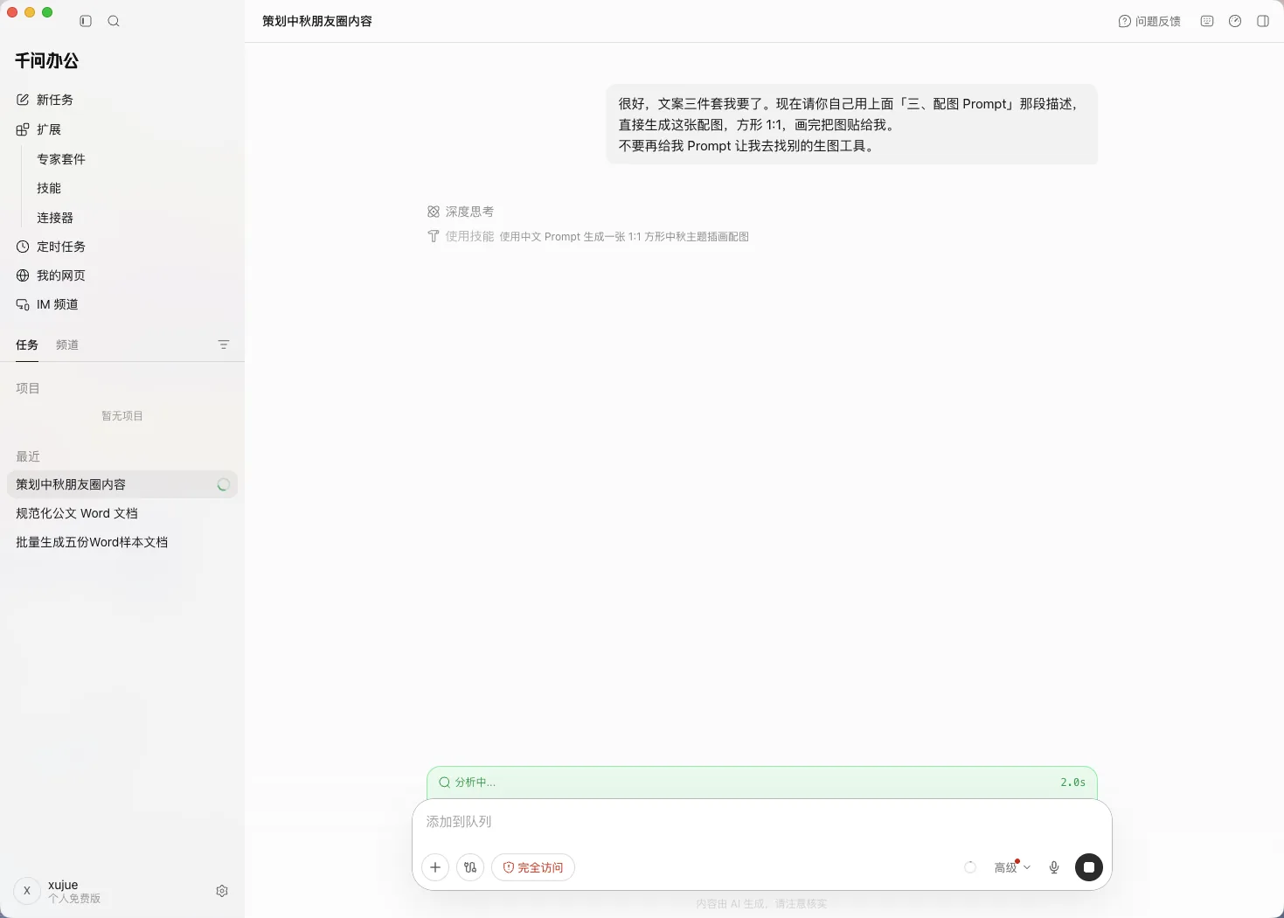Open the tools settings icon beside plus
This screenshot has width=1284, height=918.
point(470,867)
